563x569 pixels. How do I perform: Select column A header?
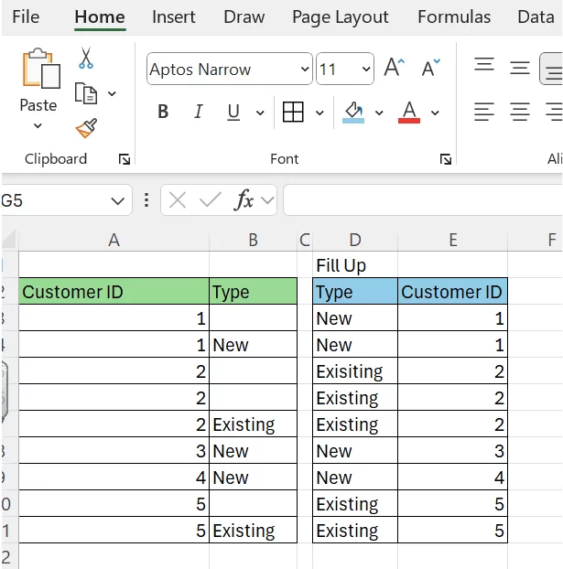114,240
